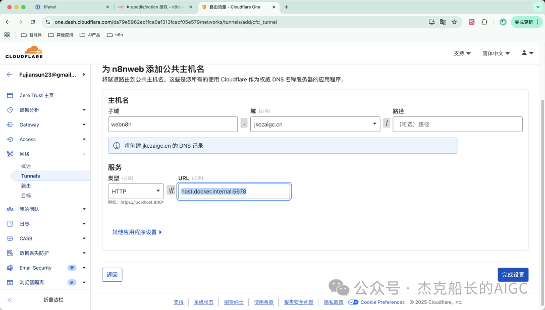Open the 智能体 bookmarks folder
Viewport: 545px width, 310px height.
tap(31, 35)
